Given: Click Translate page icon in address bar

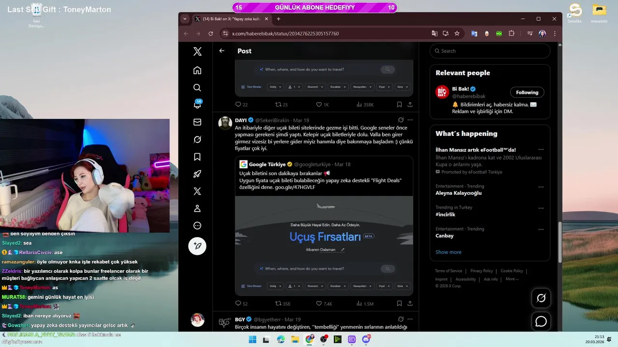Looking at the screenshot, I should coord(435,34).
